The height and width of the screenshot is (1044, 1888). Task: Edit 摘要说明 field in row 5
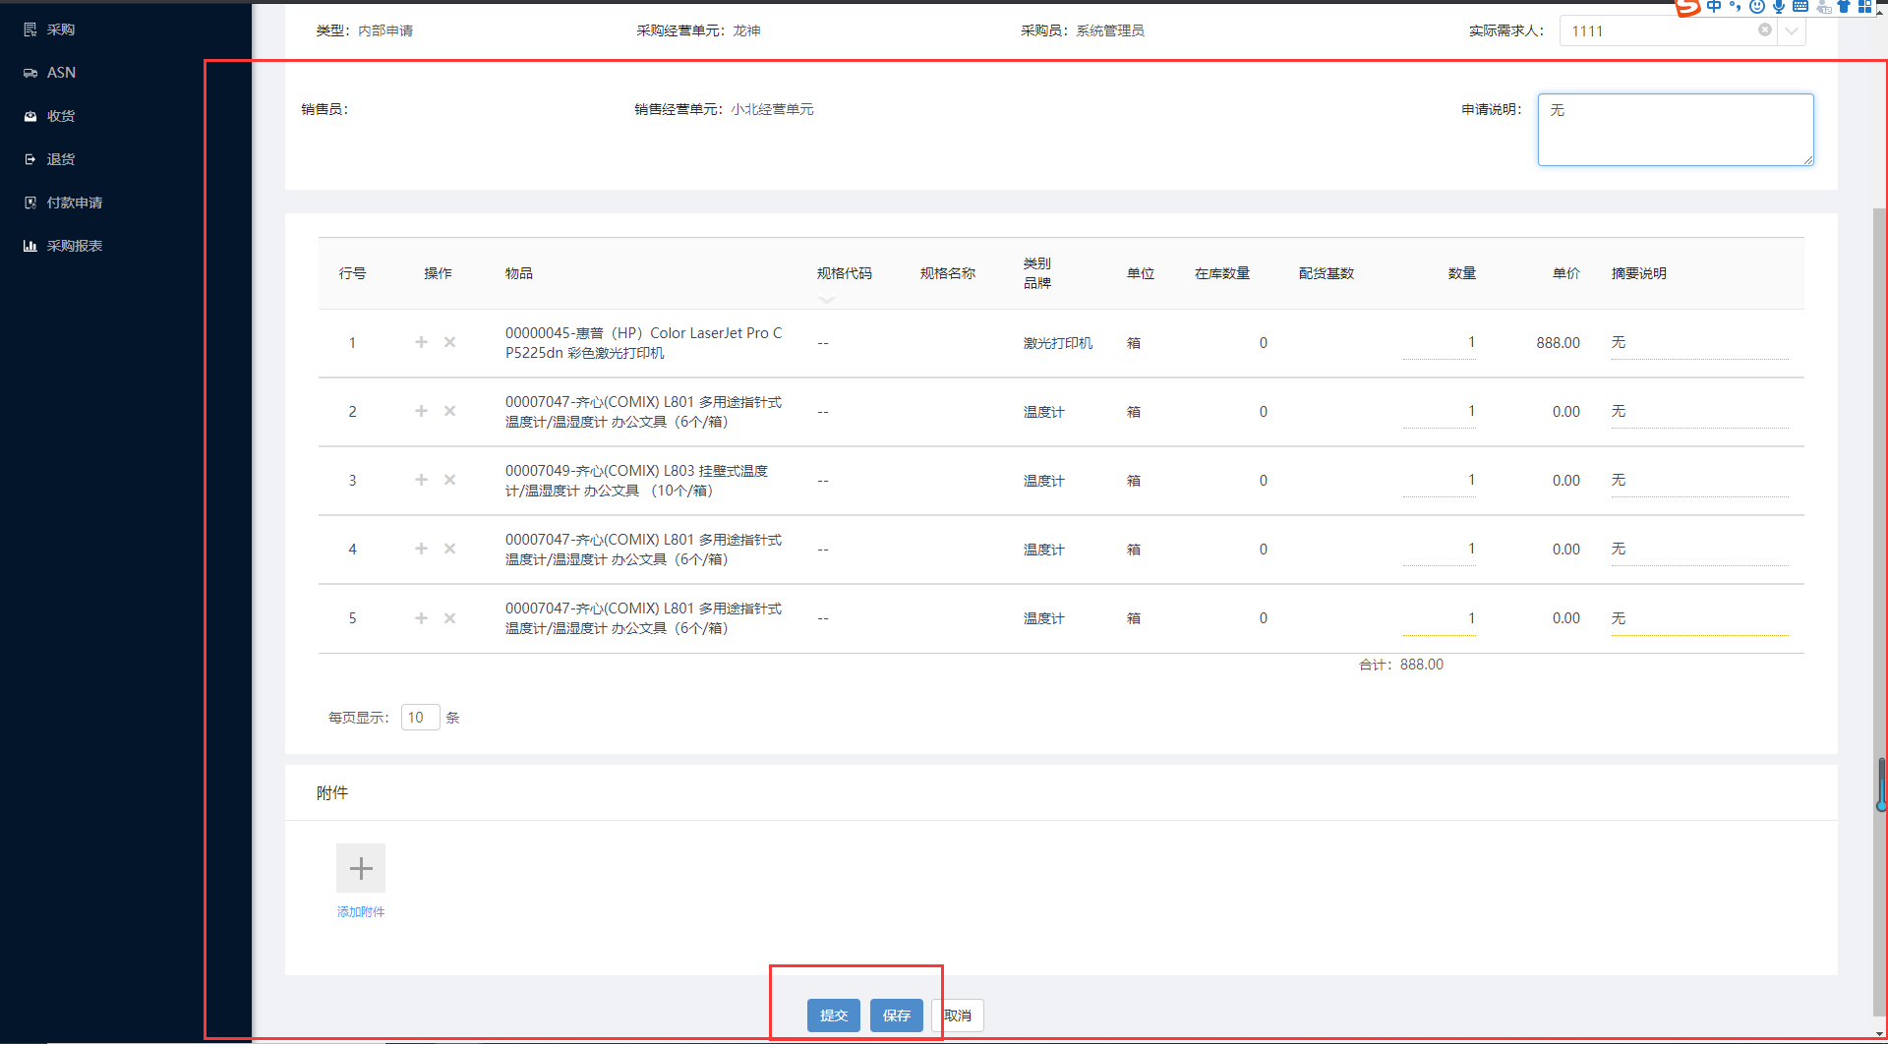point(1699,619)
